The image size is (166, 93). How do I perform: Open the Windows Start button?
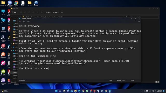click(x=57, y=91)
